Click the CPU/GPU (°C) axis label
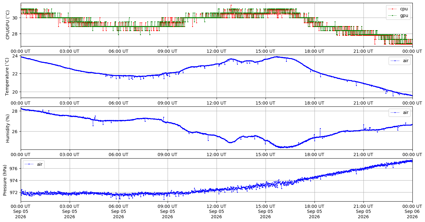This screenshot has height=222, width=425. pyautogui.click(x=8, y=25)
